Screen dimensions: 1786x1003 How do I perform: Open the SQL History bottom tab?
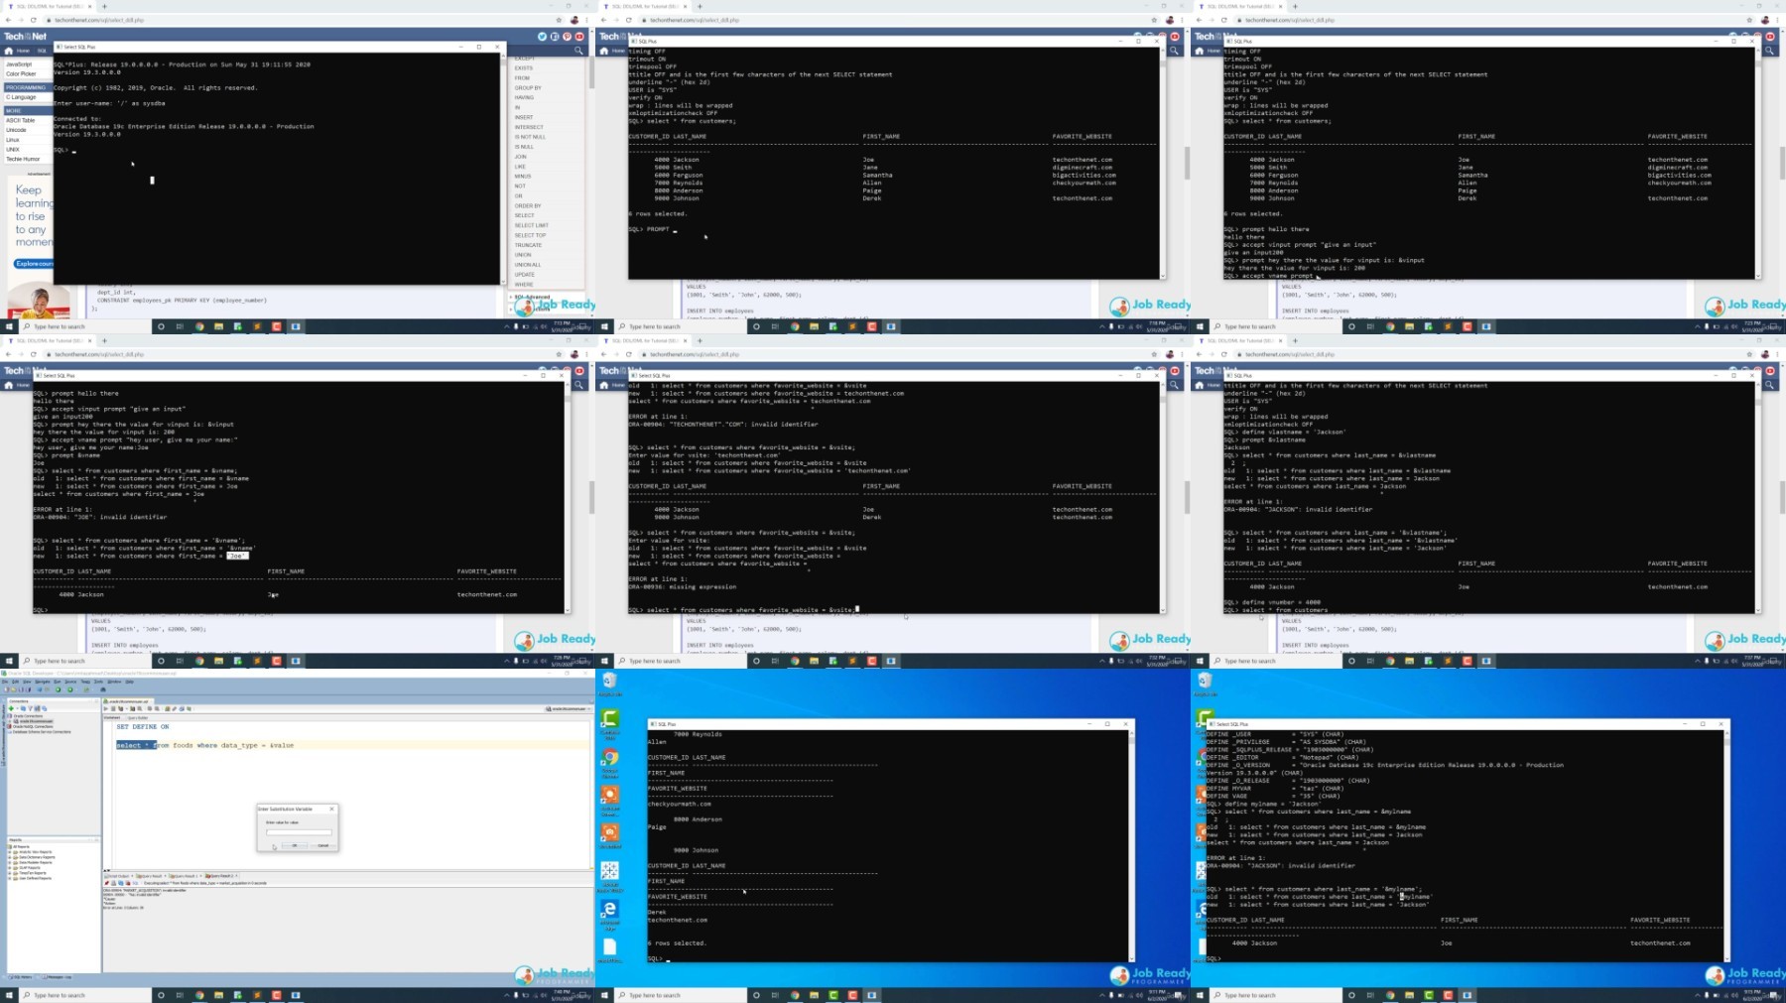click(x=20, y=977)
